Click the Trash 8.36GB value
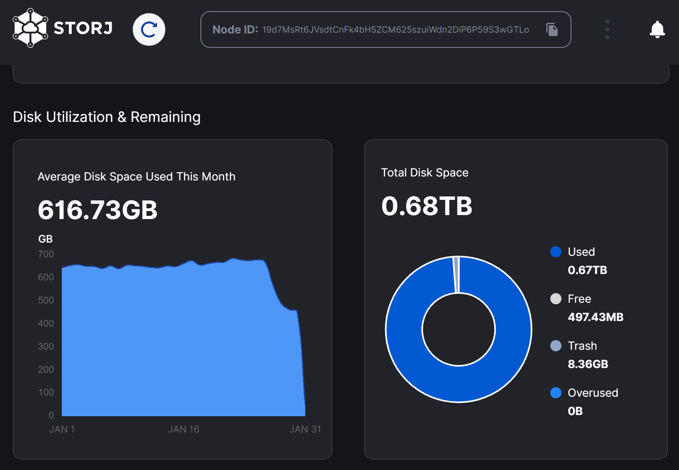679x470 pixels. pos(588,364)
